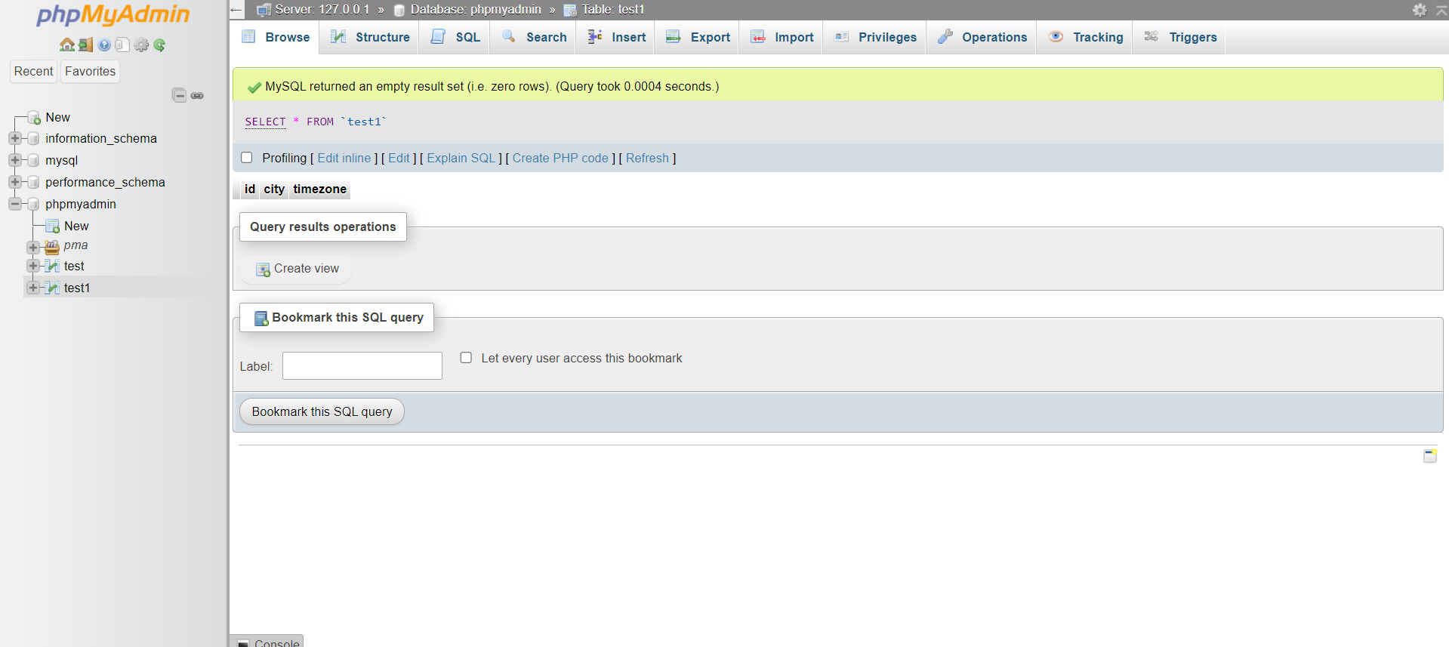The image size is (1449, 647).
Task: Click the log out door icon
Action: pos(85,45)
